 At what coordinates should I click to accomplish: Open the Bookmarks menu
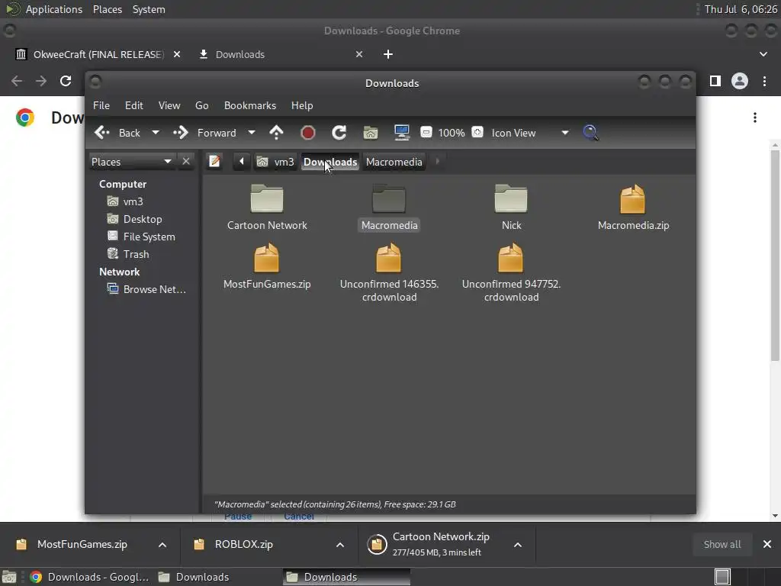click(x=250, y=105)
